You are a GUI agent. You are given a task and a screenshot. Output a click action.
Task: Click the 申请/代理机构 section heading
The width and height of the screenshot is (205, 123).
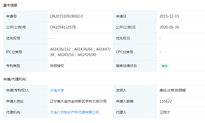click(14, 79)
